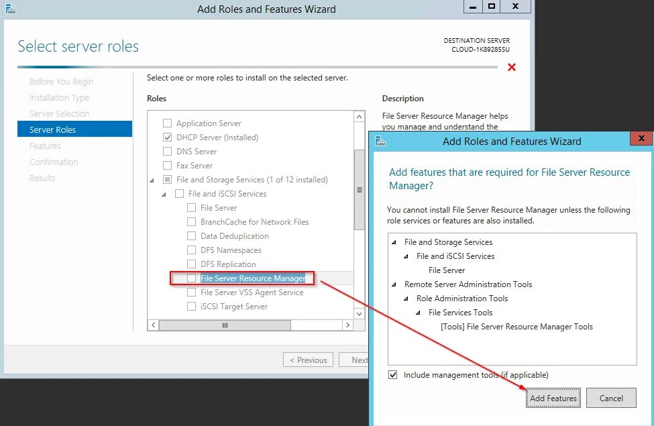
Task: Check the Application Server role
Action: point(167,123)
